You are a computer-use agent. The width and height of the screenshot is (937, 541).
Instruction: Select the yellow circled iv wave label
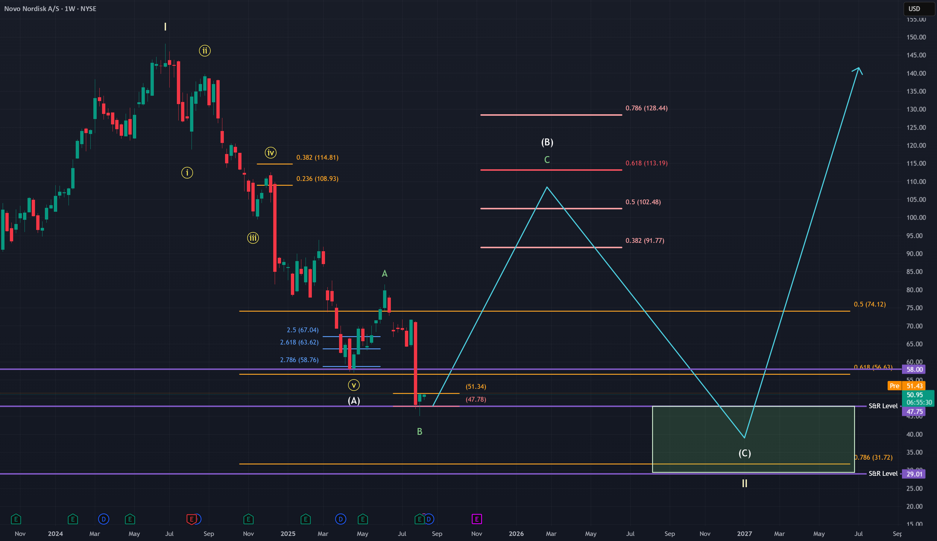tap(271, 152)
